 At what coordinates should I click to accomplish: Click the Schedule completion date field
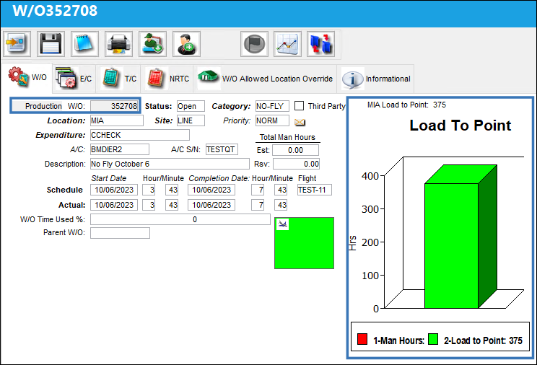[x=211, y=190]
